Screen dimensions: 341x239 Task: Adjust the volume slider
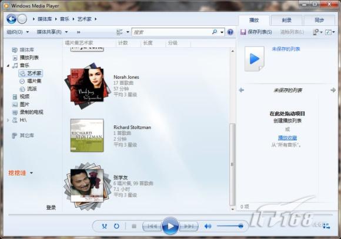(x=230, y=226)
